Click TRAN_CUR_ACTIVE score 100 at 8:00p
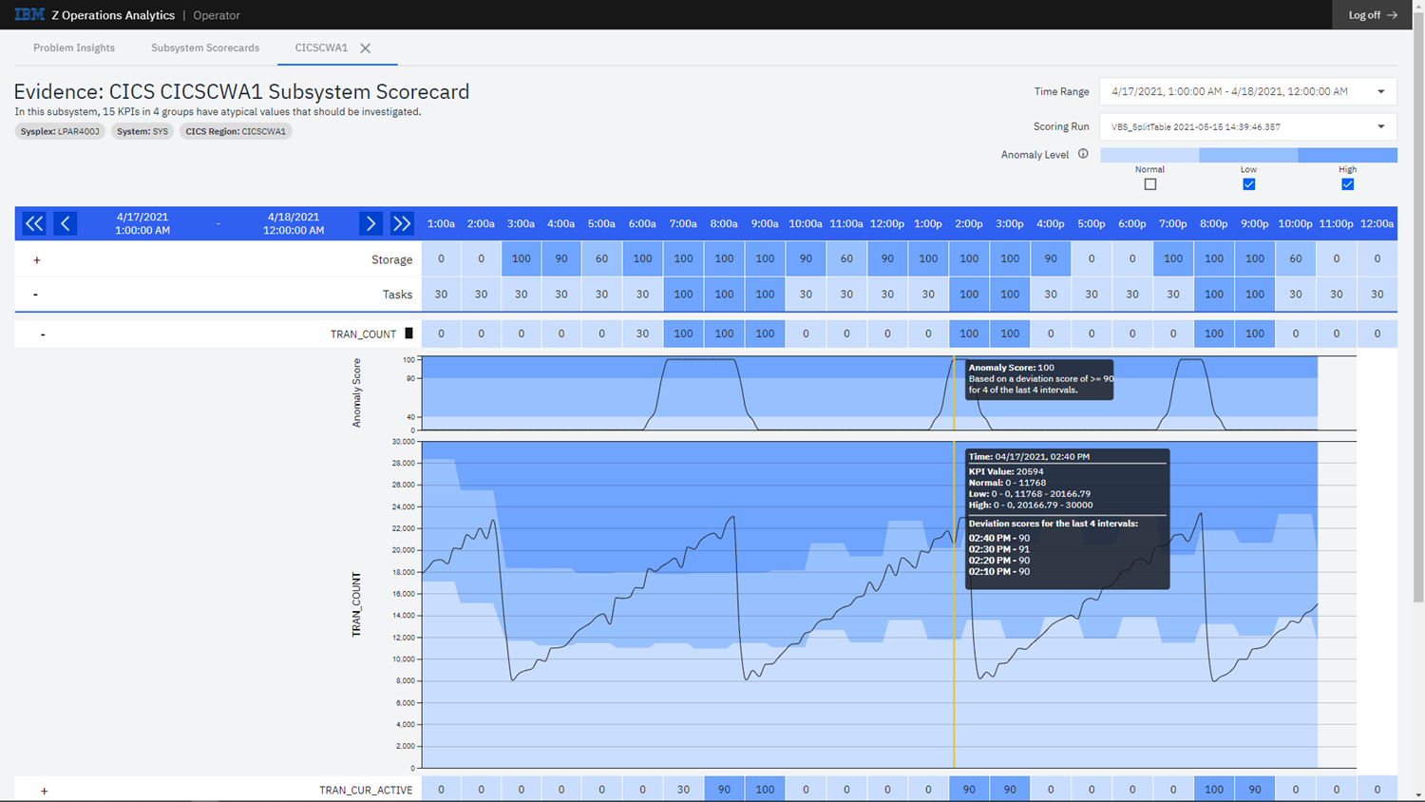The image size is (1425, 802). pos(1214,790)
